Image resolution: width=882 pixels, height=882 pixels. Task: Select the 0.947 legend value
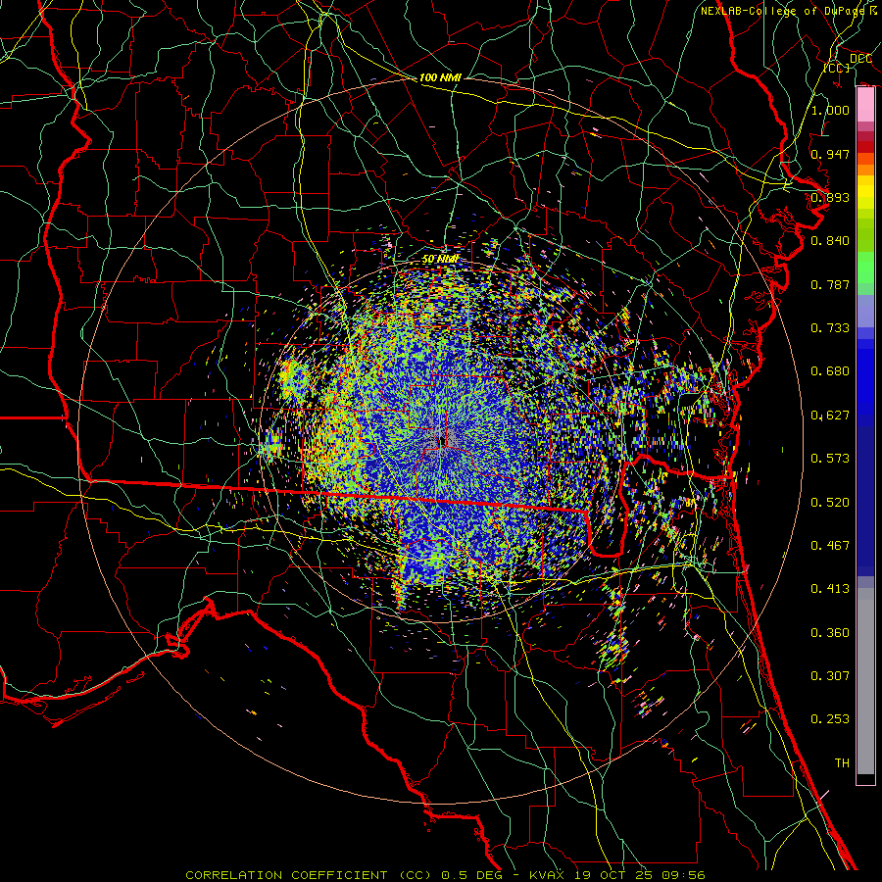[830, 154]
